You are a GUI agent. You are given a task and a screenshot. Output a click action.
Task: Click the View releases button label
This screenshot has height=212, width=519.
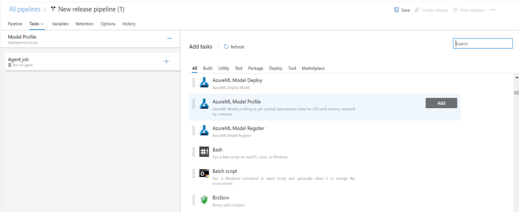coord(472,10)
